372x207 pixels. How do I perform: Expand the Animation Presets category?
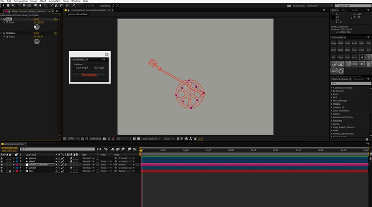(x=331, y=88)
